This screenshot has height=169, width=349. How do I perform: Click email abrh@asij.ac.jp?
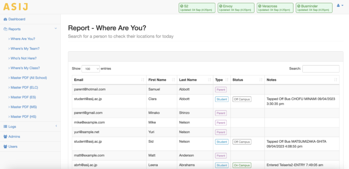coord(86,165)
